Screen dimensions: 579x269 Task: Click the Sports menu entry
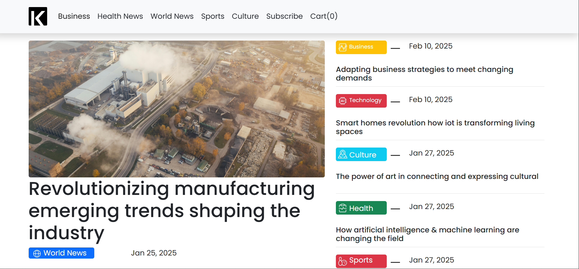coord(213,16)
